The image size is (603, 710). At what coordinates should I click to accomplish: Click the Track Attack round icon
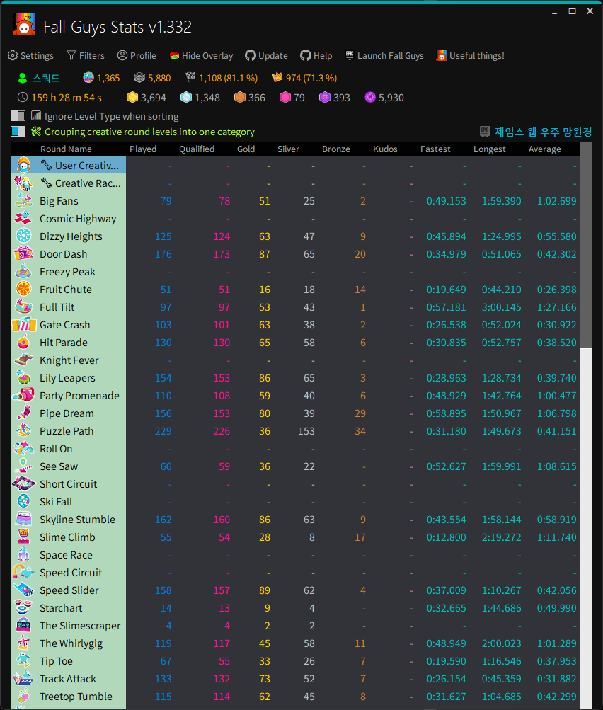[x=23, y=679]
